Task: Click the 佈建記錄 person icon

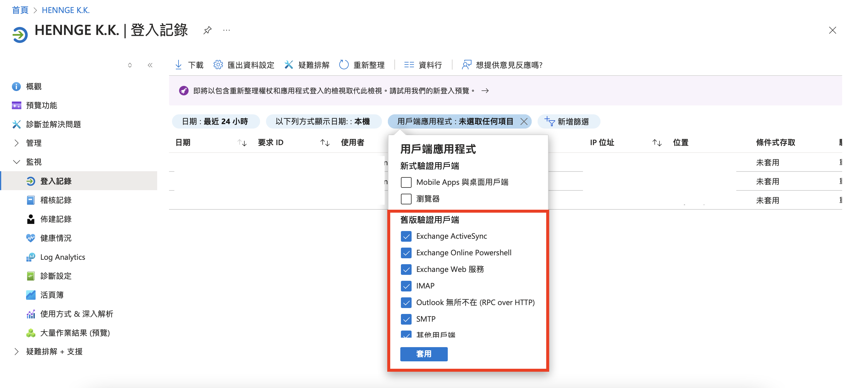Action: [31, 219]
